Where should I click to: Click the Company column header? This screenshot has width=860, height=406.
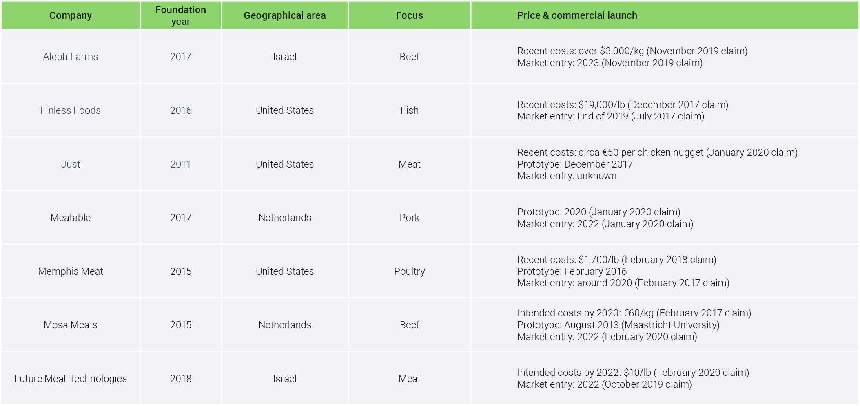coord(71,15)
